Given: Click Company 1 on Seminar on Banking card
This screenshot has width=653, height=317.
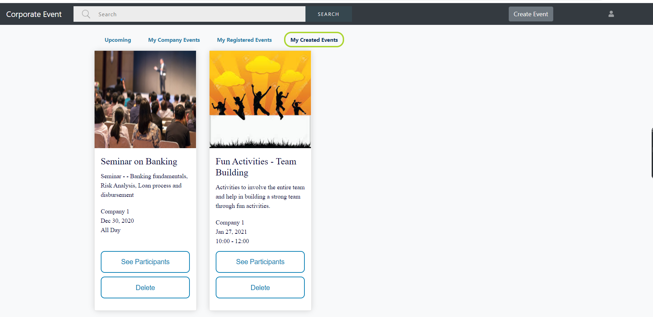Looking at the screenshot, I should click(115, 211).
